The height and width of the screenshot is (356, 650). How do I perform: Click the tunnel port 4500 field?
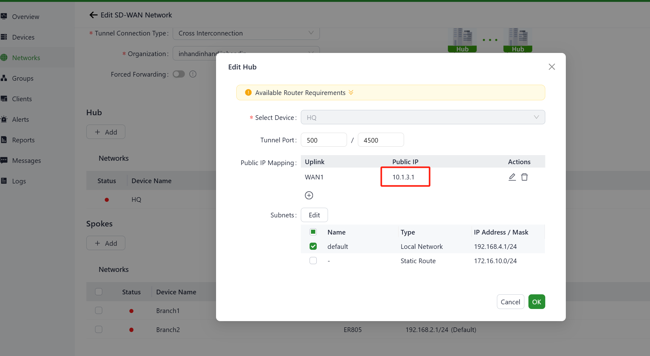(x=380, y=140)
